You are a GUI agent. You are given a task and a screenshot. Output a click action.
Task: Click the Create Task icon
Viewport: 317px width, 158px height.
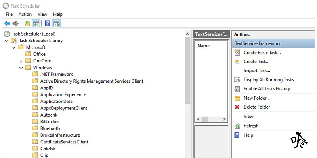coord(237,62)
